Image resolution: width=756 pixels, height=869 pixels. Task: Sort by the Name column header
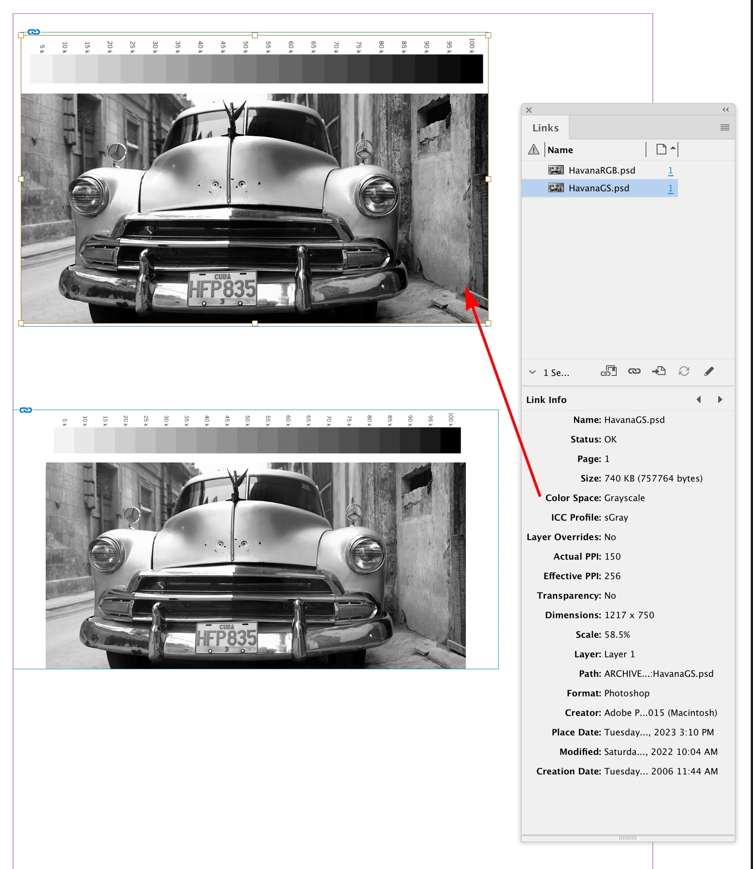pos(560,150)
